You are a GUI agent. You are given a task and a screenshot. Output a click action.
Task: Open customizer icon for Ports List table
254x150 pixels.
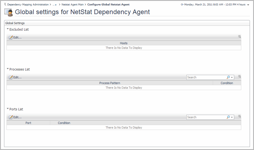click(239, 116)
